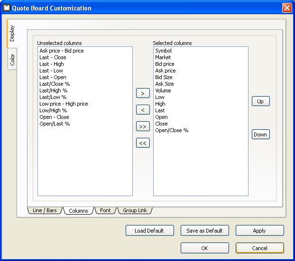Confirm with the OK button
295x261 pixels.
coord(204,248)
